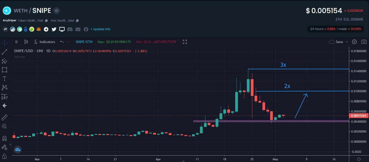Switch chart to SNIPE/ETH
Viewport: 369px width, 162px height.
click(x=84, y=42)
